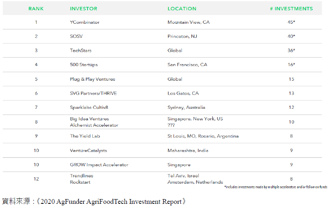Select Tel Aviv, Israel location

point(183,176)
